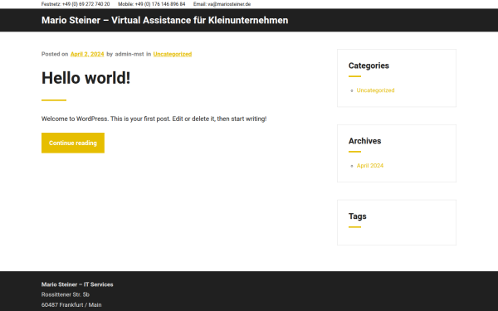Screen dimensions: 498x311
Task: Open April 2024 in Archives widget
Action: (370, 165)
